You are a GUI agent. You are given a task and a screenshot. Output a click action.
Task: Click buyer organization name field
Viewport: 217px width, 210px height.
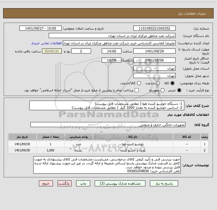tap(112, 36)
